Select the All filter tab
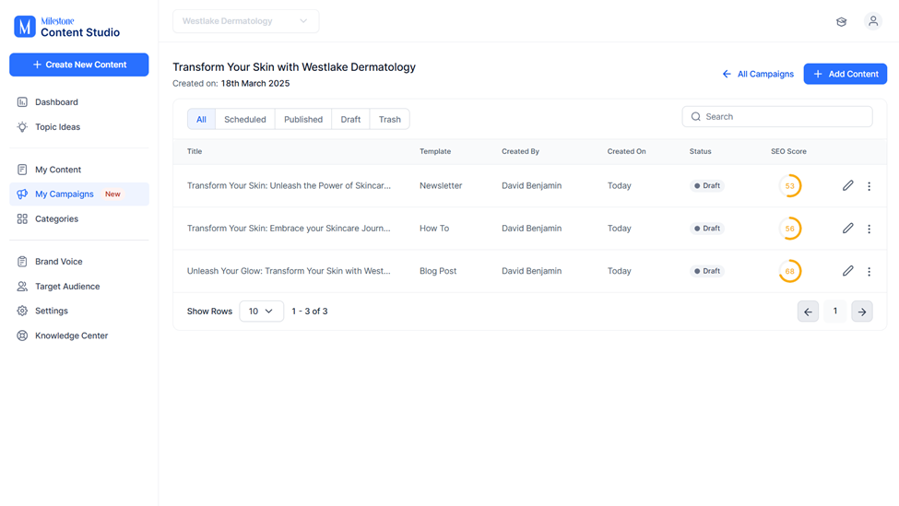The width and height of the screenshot is (899, 506). pos(201,119)
